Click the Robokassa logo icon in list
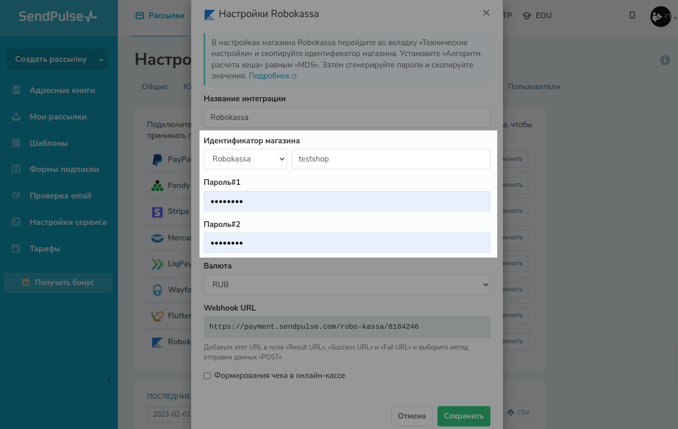678x429 pixels. [157, 342]
